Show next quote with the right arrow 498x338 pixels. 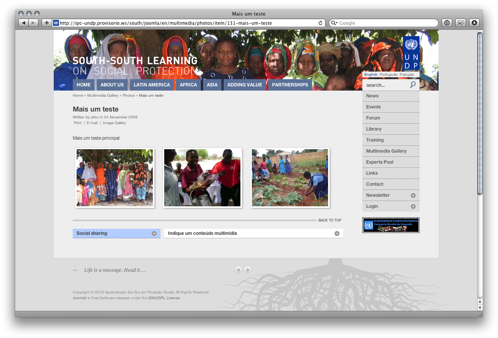click(x=248, y=270)
